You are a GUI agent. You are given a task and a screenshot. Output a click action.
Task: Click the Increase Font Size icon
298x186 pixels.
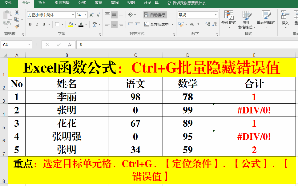[91, 15]
